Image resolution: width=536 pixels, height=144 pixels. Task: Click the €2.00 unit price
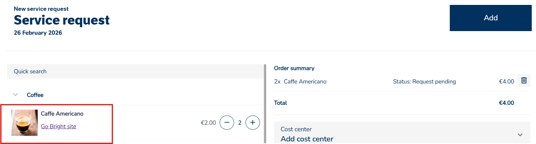(x=208, y=123)
